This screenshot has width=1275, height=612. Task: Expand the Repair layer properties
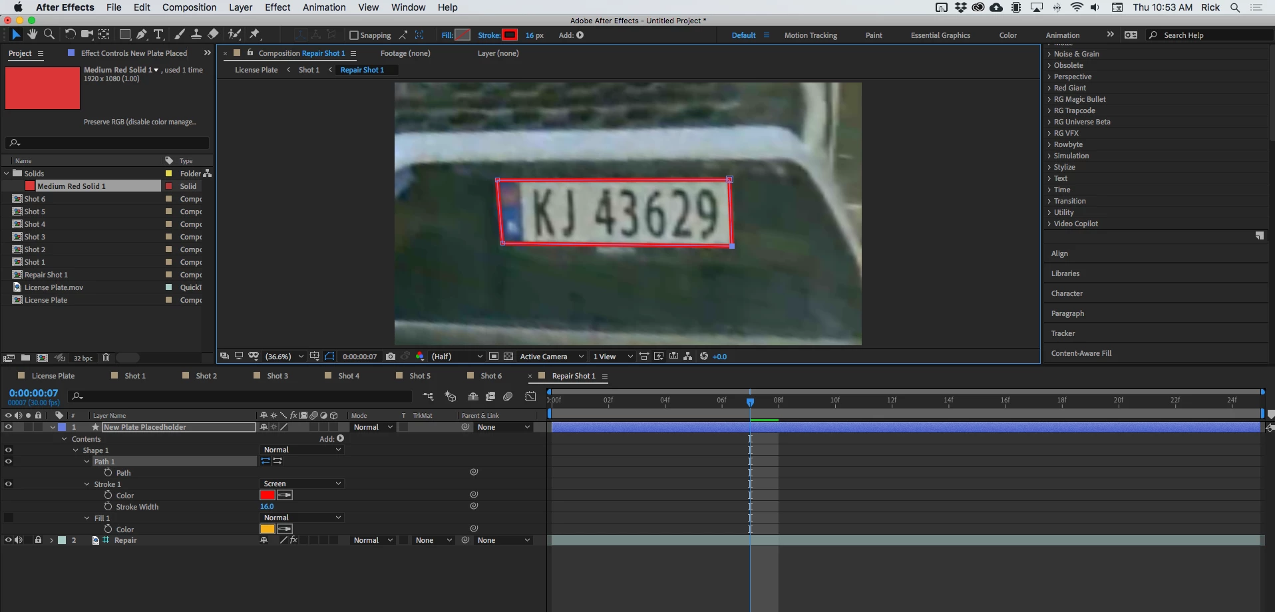(51, 540)
